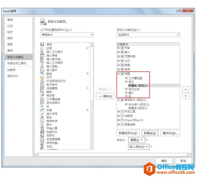This screenshot has width=197, height=178.
Task: Select the Sum (求和) sigma icon
Action: (42, 146)
